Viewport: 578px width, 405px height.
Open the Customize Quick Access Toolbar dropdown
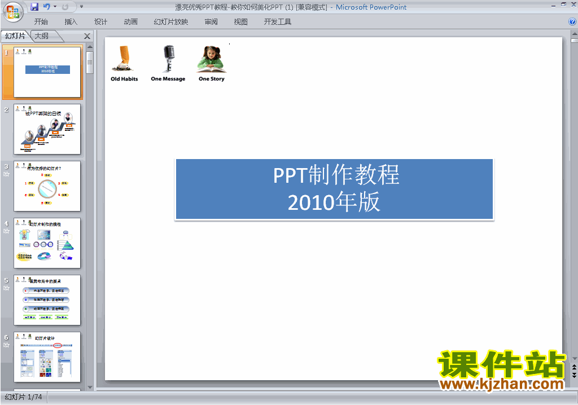tap(81, 7)
